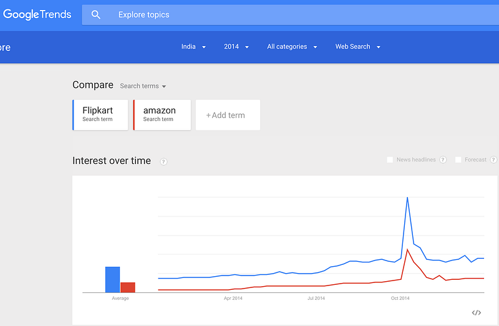Click the search magnifier icon

tap(96, 14)
